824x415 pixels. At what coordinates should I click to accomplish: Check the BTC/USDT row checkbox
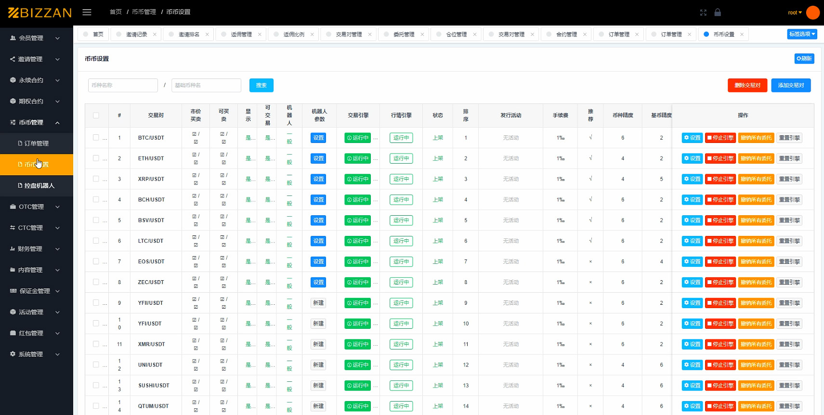[x=96, y=138]
